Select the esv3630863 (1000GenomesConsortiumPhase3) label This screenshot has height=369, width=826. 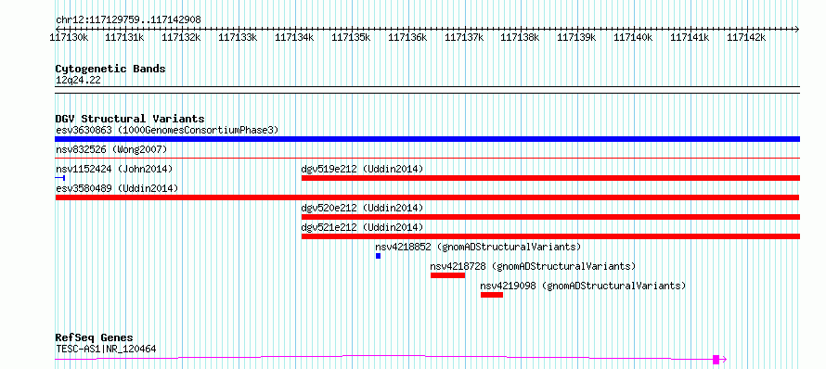(x=167, y=130)
